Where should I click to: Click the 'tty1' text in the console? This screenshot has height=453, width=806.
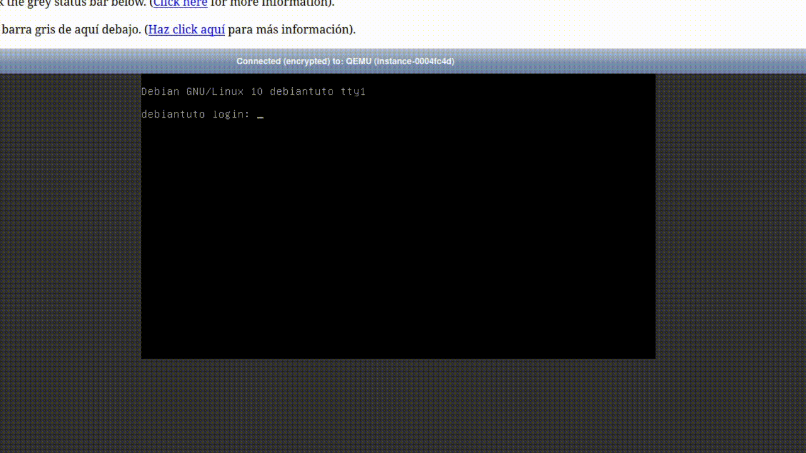point(353,92)
